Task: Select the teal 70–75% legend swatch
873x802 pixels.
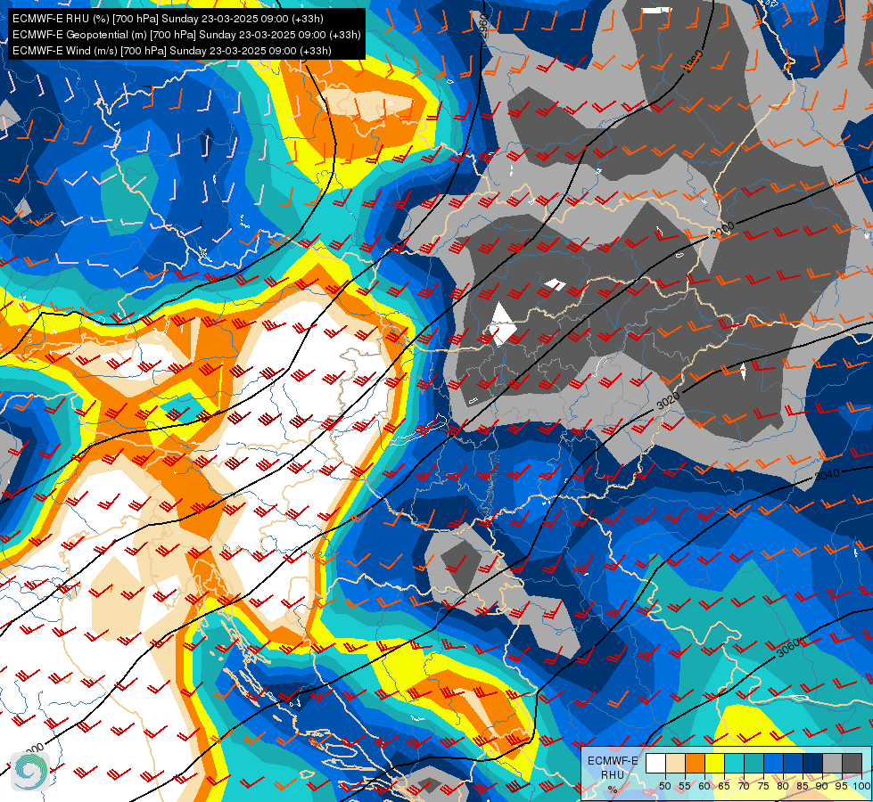Action: pos(754,763)
